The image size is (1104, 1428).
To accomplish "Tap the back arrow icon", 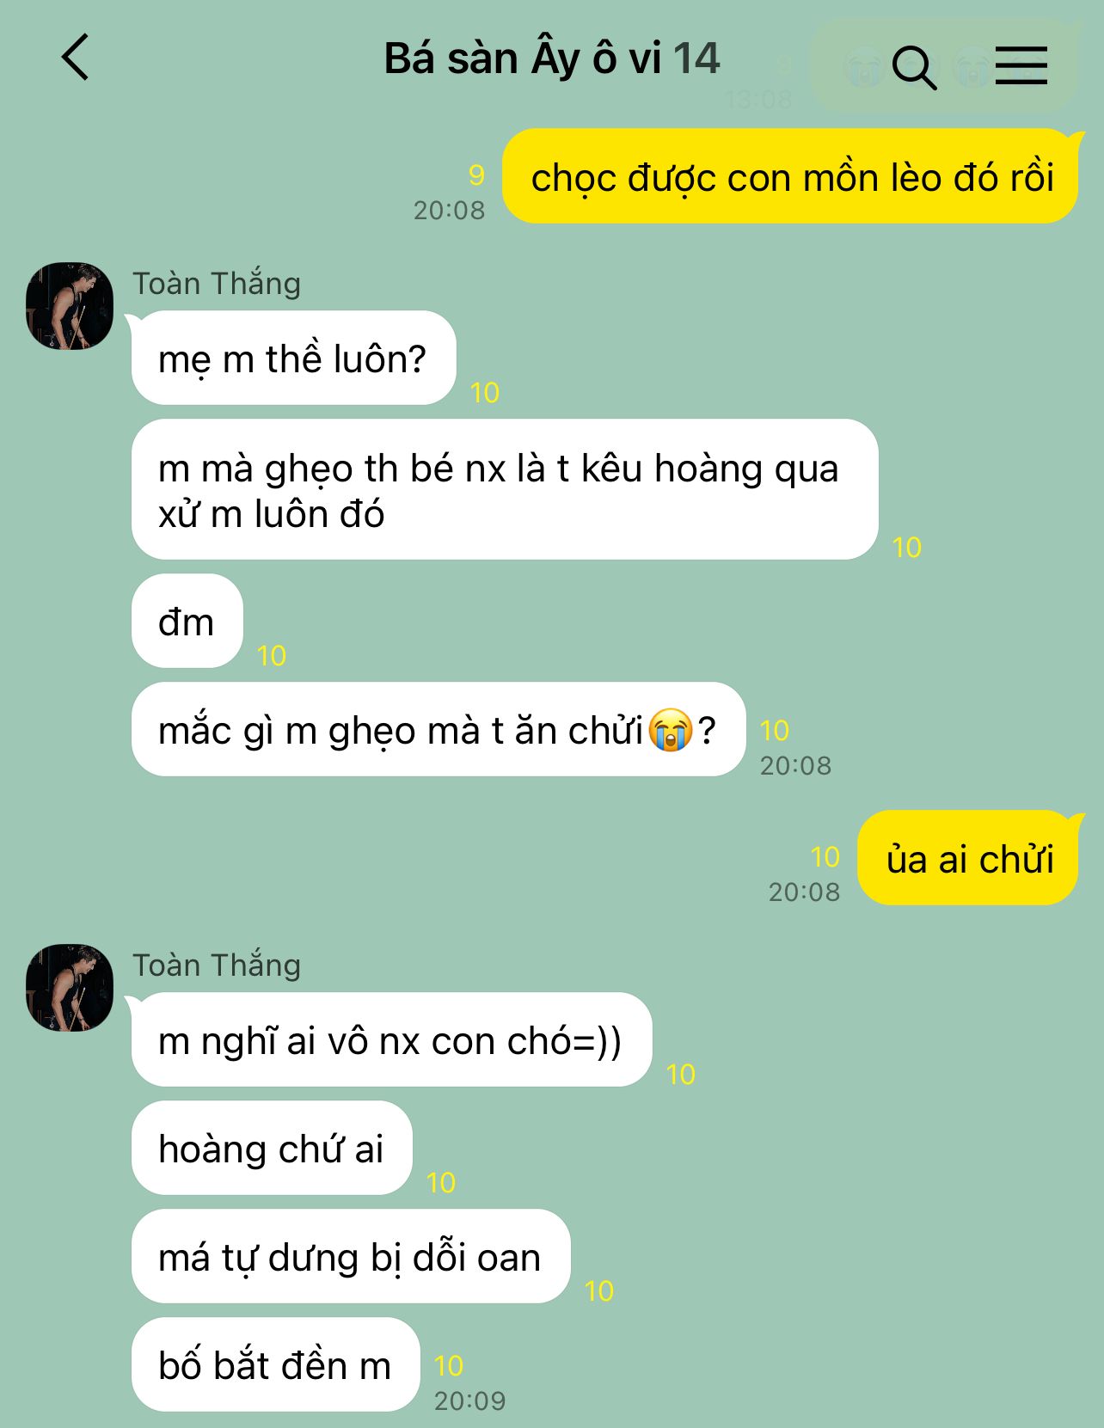I will point(76,58).
